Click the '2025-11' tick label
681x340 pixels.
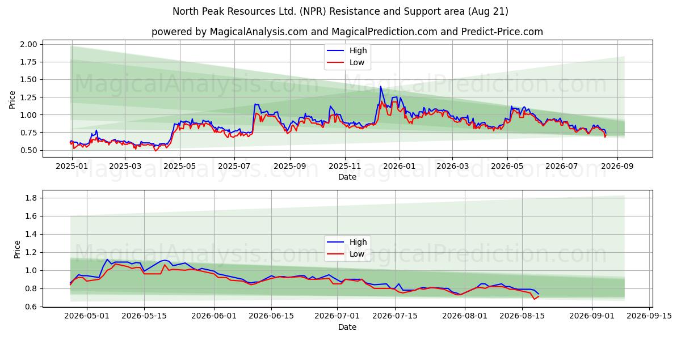(x=345, y=167)
